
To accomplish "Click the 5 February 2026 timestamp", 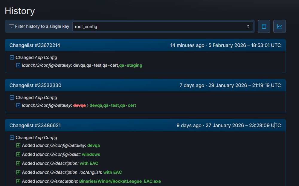I will pos(245,45).
